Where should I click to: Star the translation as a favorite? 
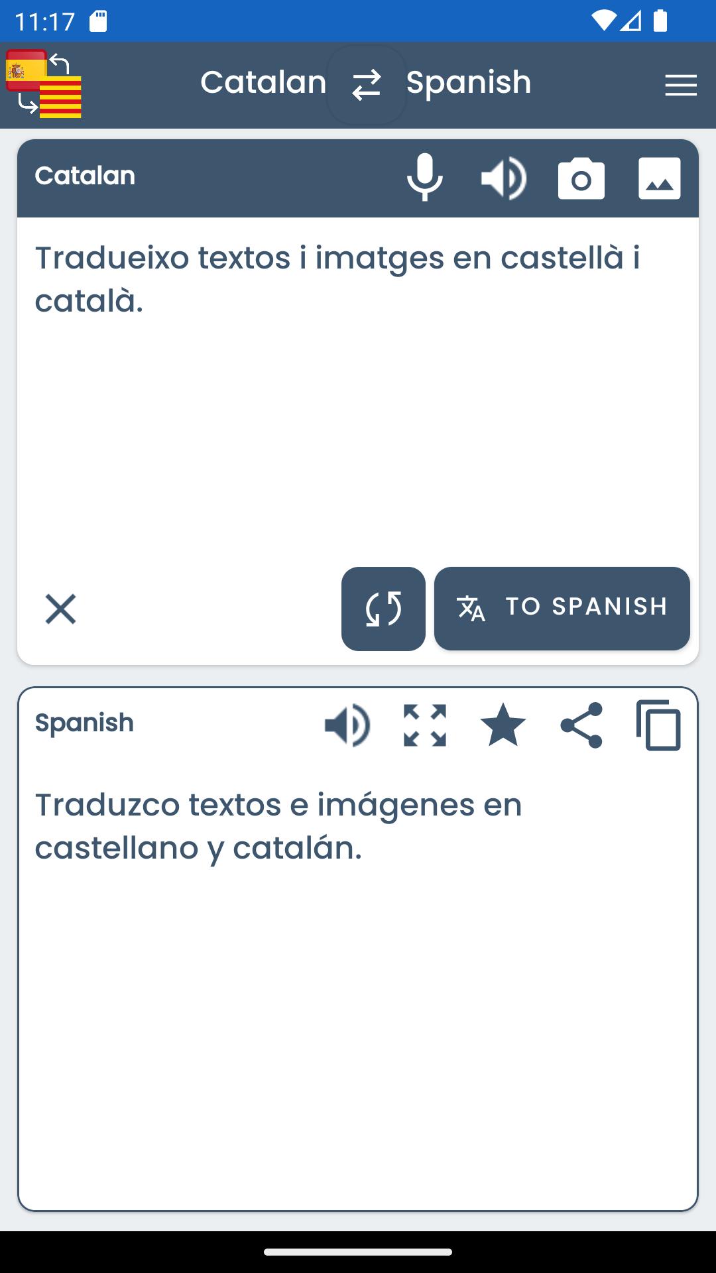coord(503,725)
